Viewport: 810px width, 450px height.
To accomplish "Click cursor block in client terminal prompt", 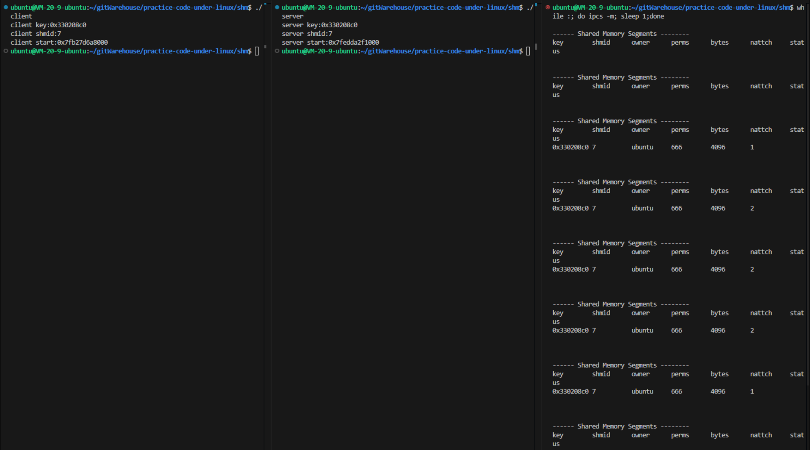I will 257,51.
